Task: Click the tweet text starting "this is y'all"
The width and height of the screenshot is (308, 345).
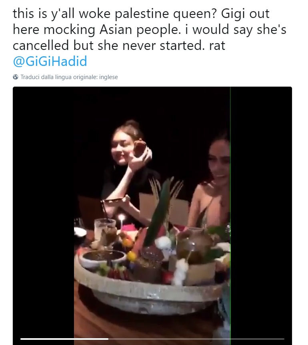Action: coord(141,14)
